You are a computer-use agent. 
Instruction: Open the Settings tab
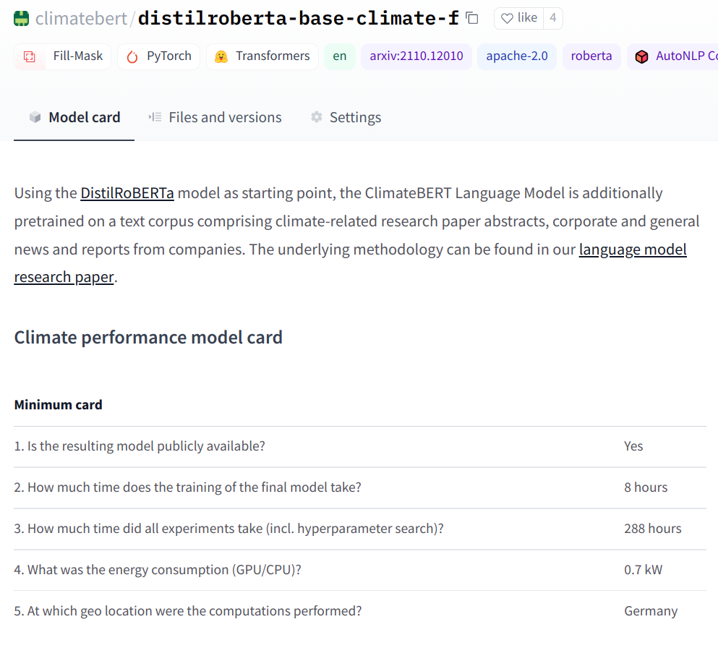(355, 117)
